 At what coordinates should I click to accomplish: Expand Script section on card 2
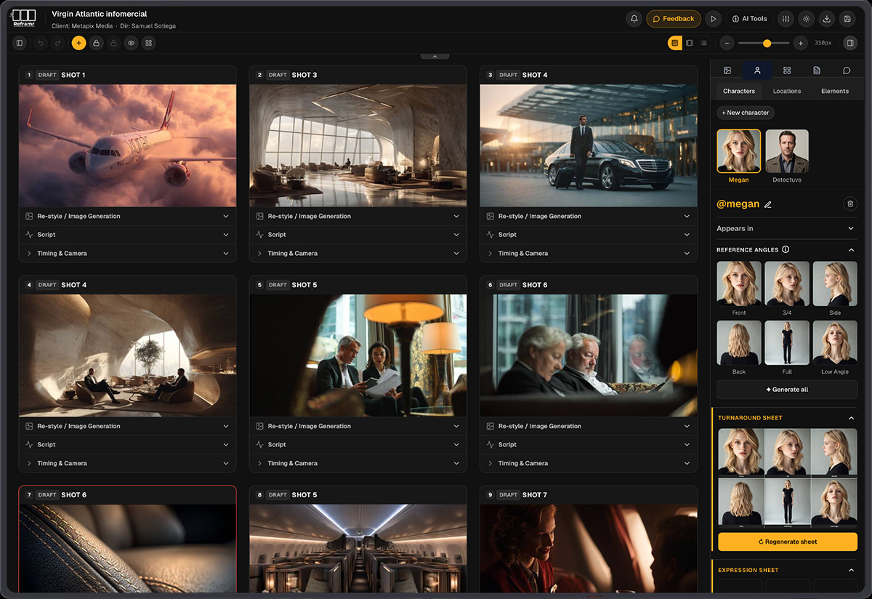click(358, 235)
